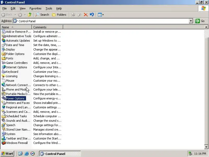Select the Speech applet icon
The height and width of the screenshot is (157, 209).
coord(4,125)
